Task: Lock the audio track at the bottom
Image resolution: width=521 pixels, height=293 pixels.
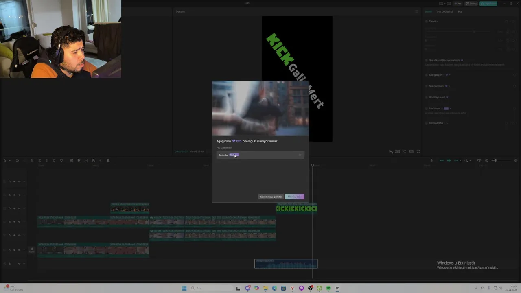Action: (10, 264)
